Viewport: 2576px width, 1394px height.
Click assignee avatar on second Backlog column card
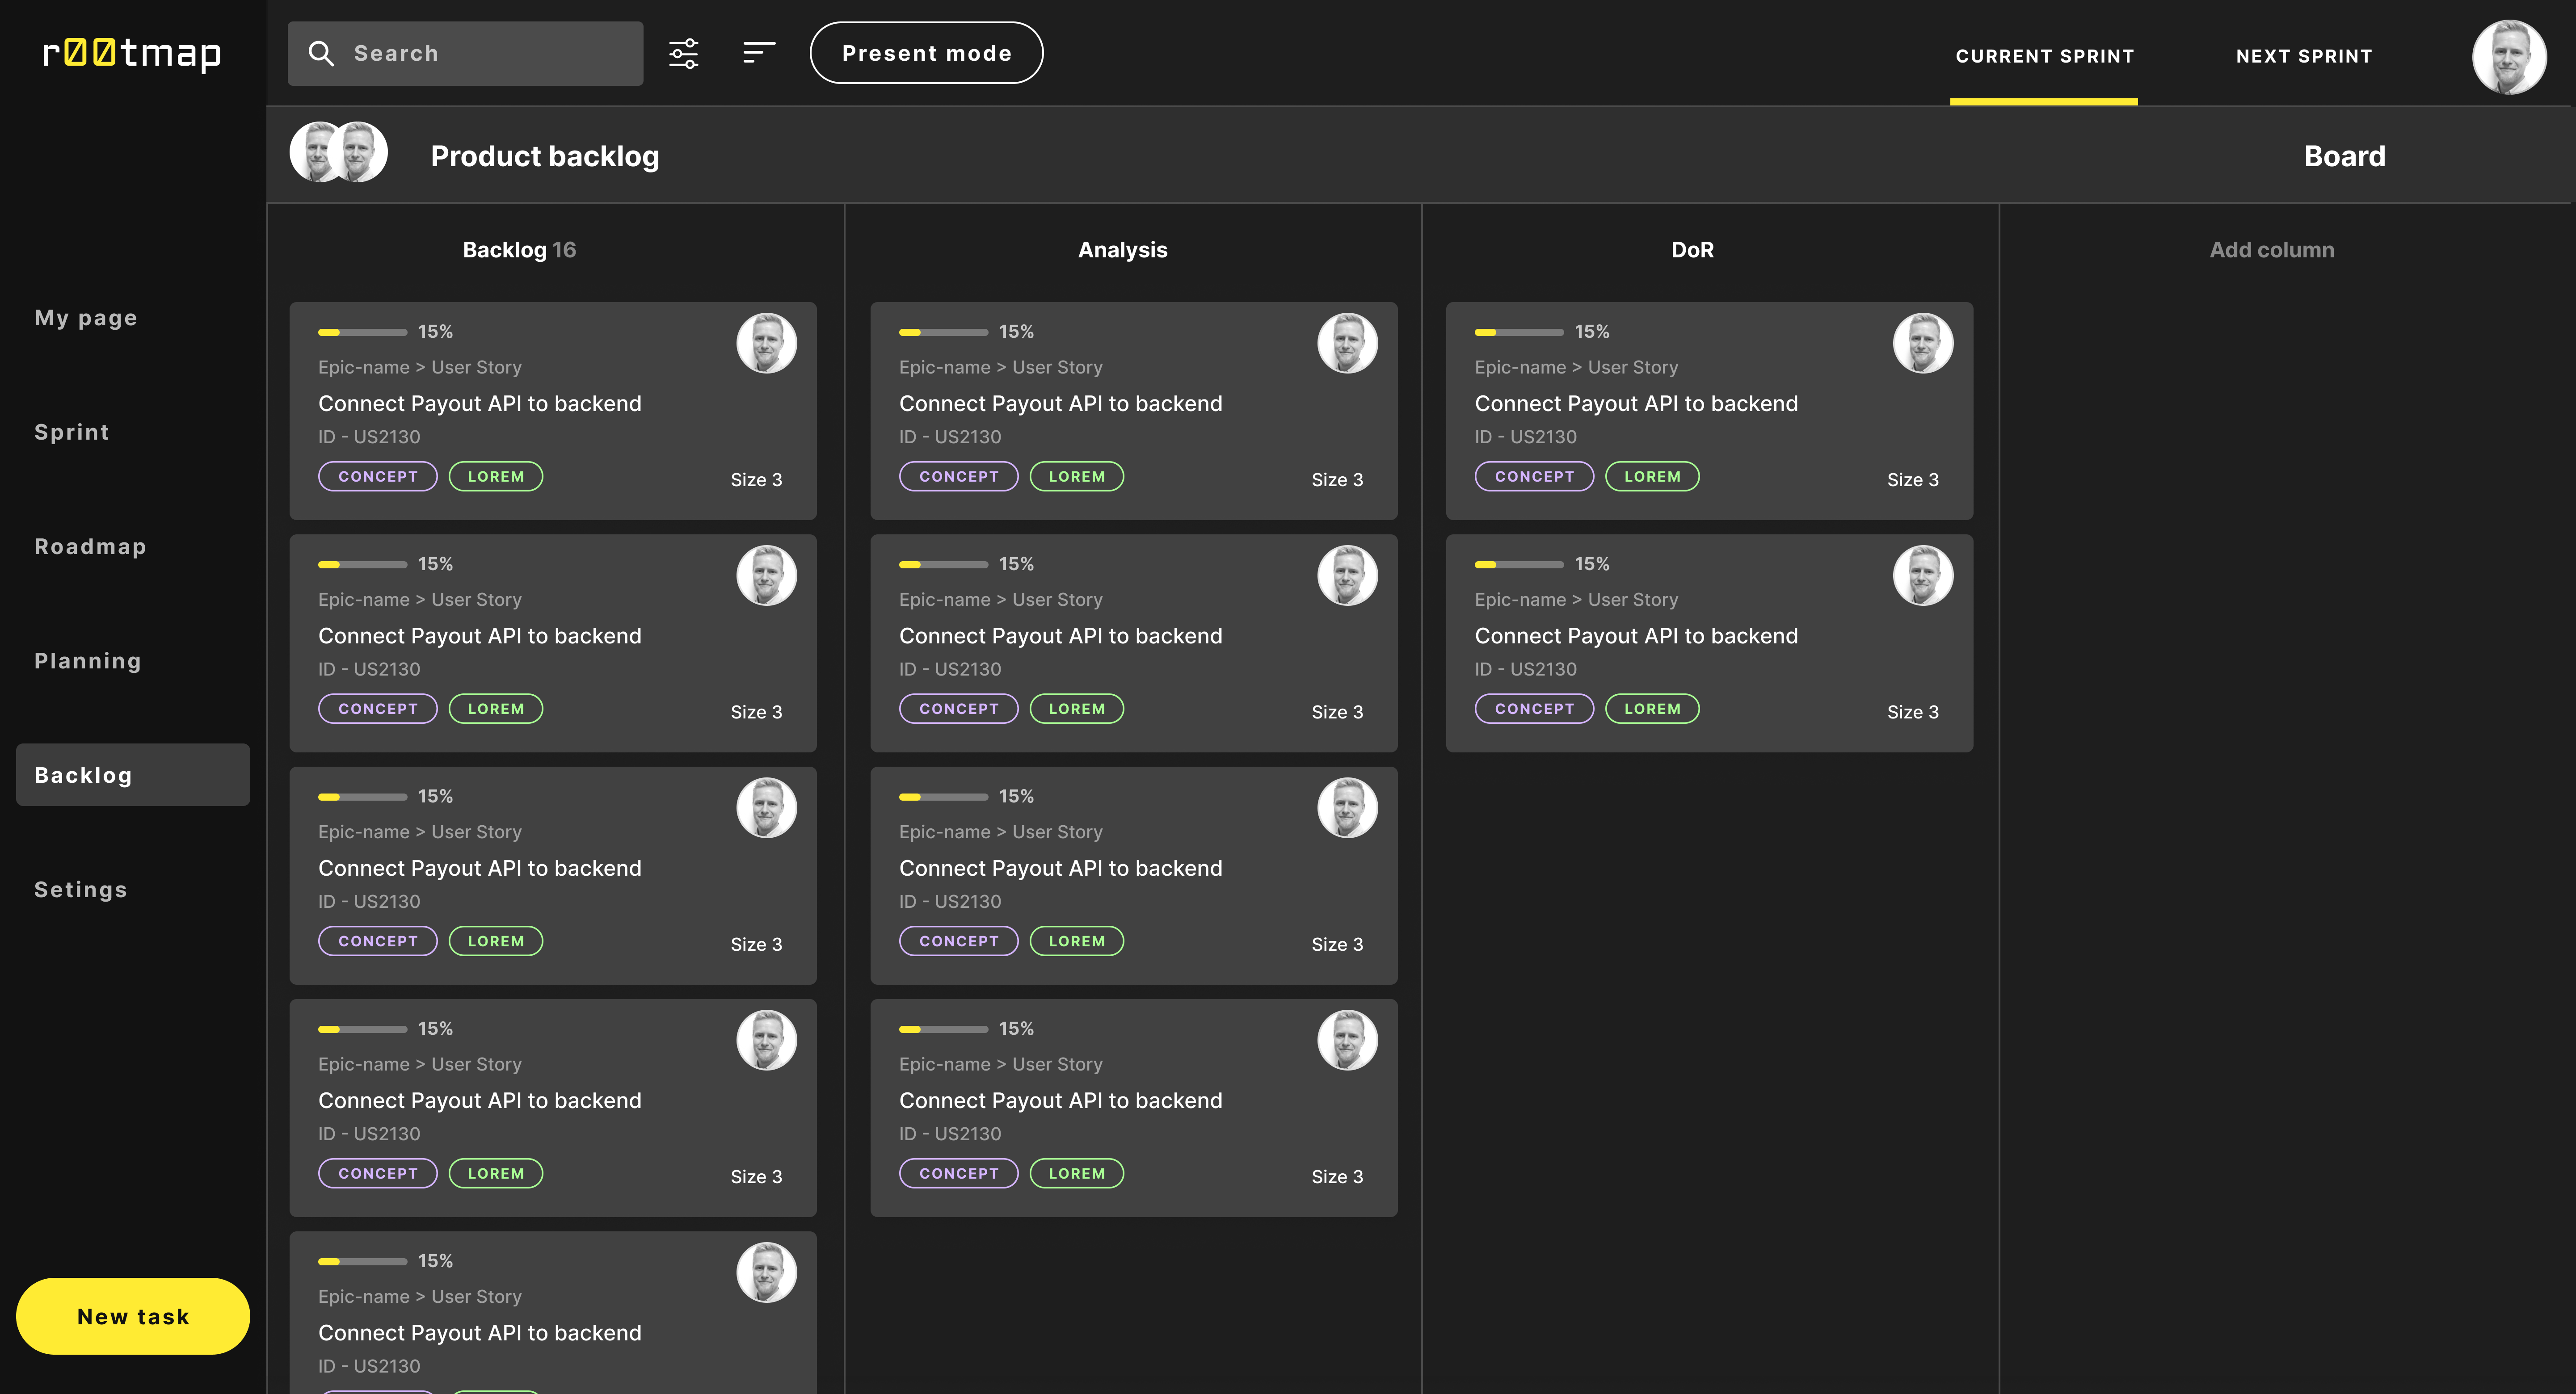(x=767, y=575)
